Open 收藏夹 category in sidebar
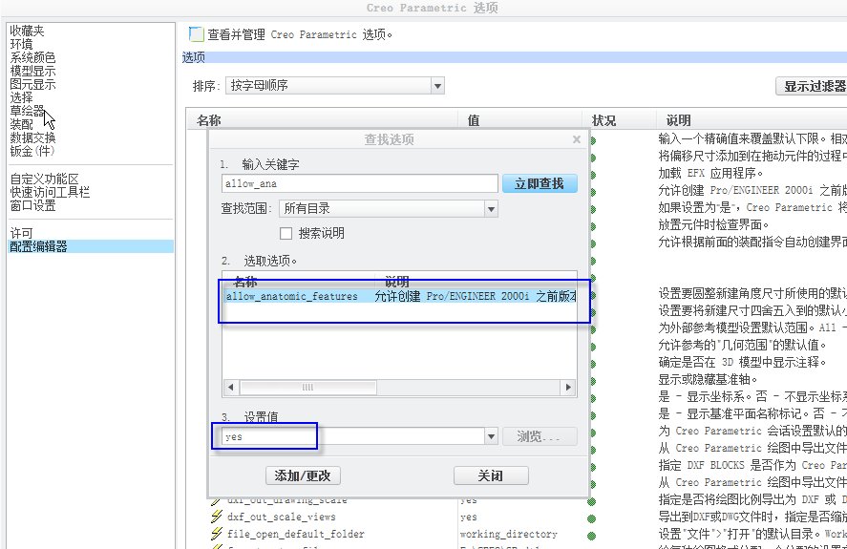The width and height of the screenshot is (847, 549). point(27,31)
